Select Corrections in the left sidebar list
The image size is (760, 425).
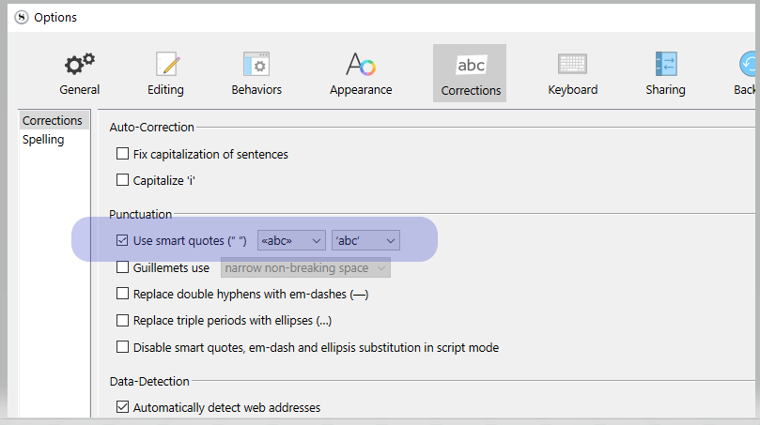54,120
